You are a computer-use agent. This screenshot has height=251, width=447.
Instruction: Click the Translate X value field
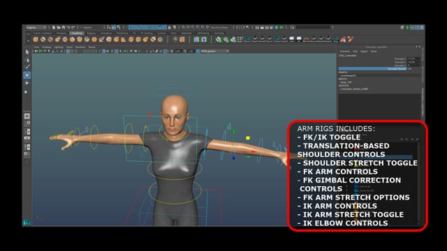point(413,59)
